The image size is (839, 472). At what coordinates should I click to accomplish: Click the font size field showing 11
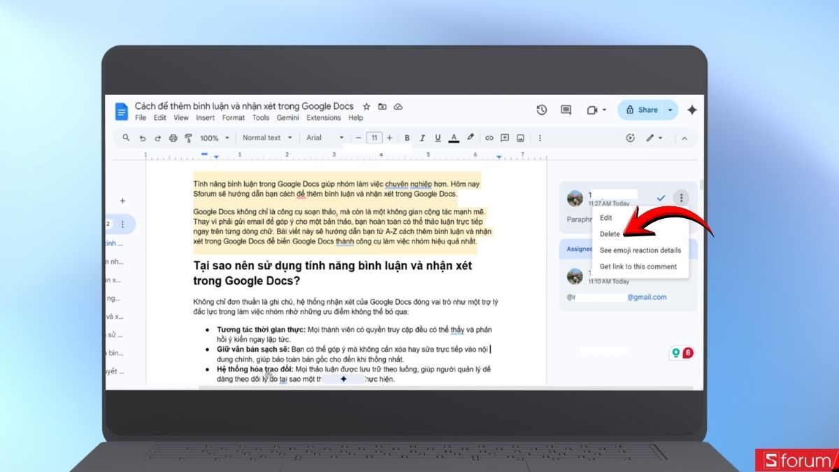[374, 138]
